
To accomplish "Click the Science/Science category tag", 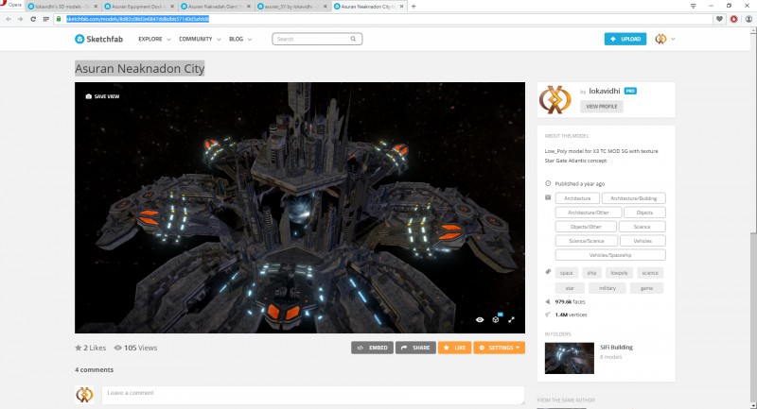I will coord(586,241).
